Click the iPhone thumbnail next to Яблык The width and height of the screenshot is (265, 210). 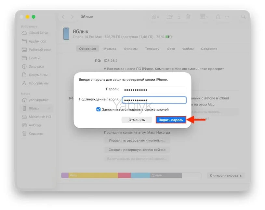[66, 34]
